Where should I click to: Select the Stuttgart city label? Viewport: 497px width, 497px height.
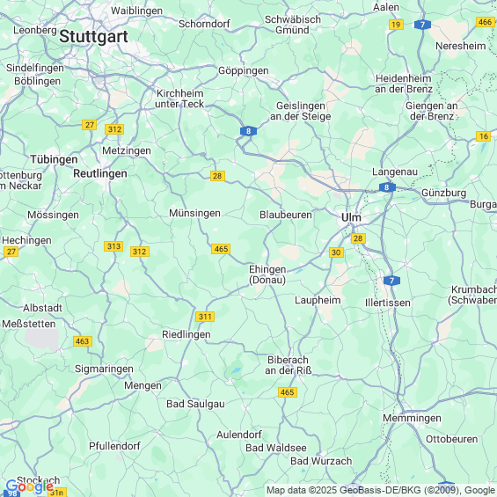[93, 36]
